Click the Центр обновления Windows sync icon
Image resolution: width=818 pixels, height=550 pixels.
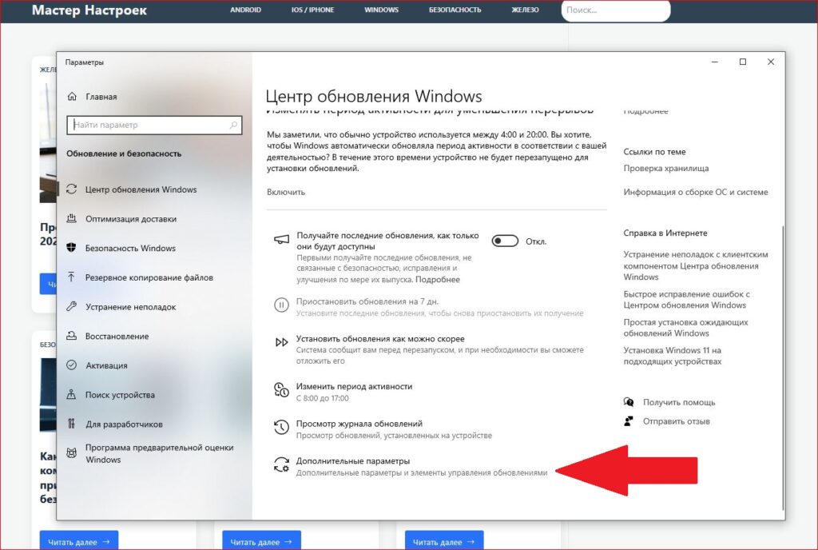71,189
